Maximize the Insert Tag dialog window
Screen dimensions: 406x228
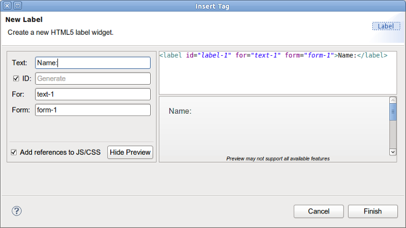[17, 6]
